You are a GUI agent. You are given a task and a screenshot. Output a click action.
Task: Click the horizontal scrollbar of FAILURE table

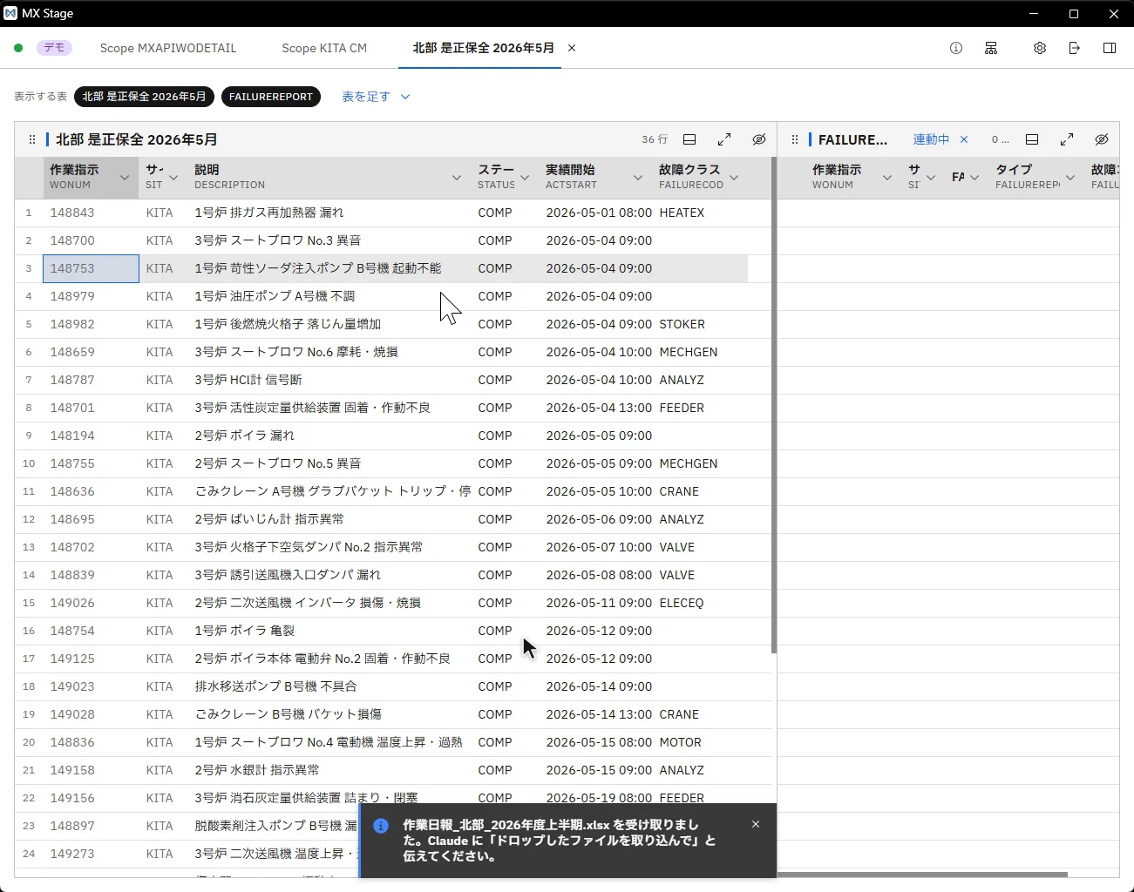(922, 874)
